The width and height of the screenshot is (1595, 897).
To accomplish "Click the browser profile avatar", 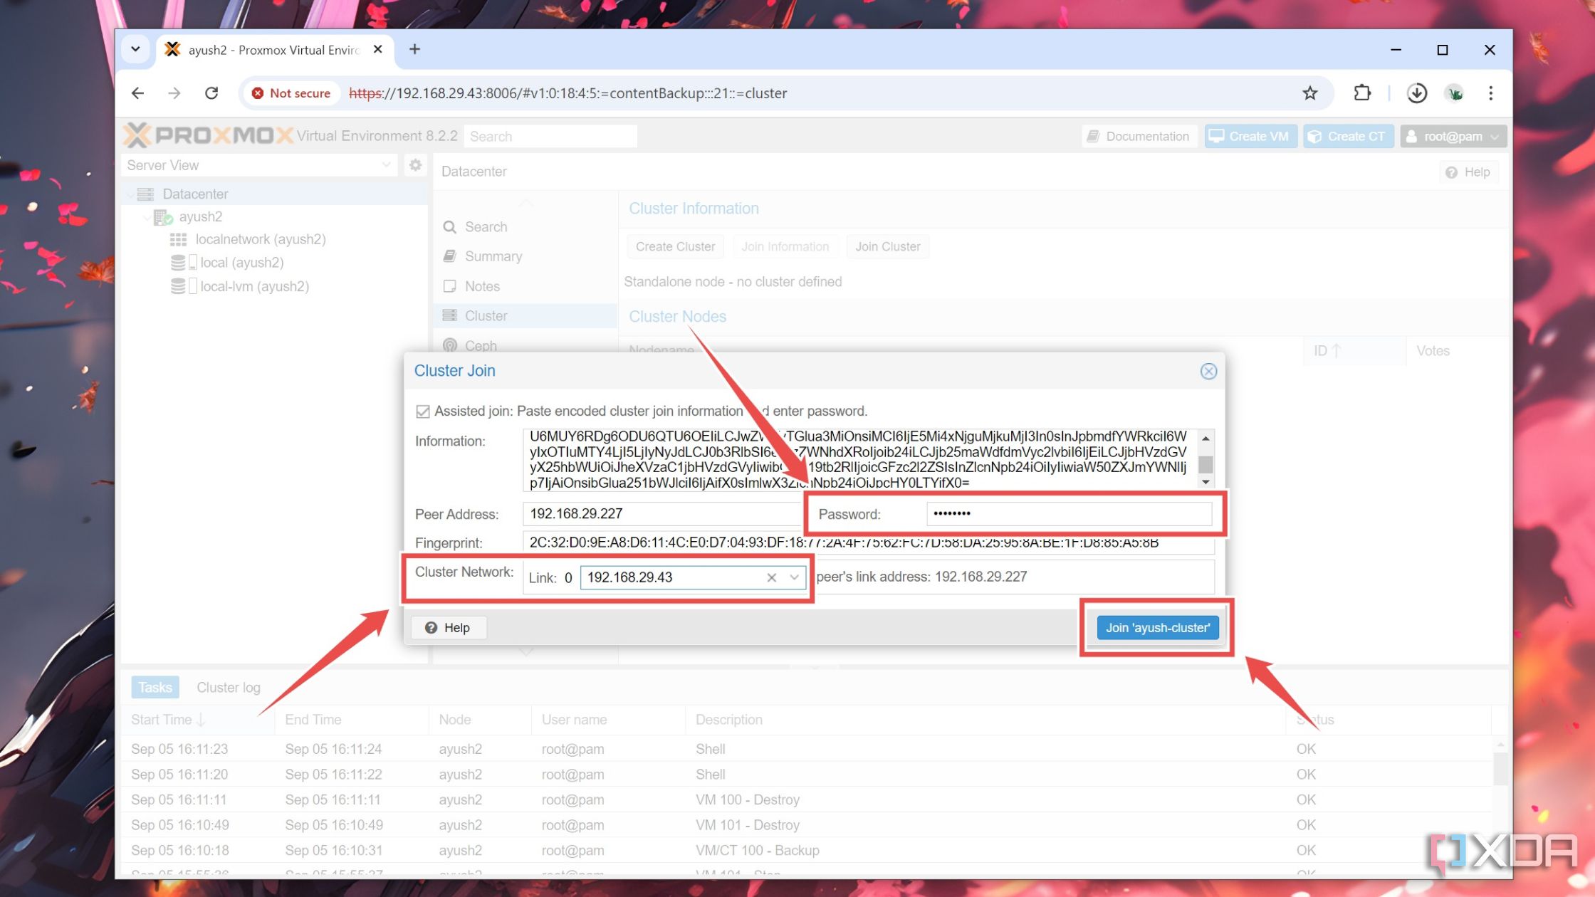I will point(1454,93).
